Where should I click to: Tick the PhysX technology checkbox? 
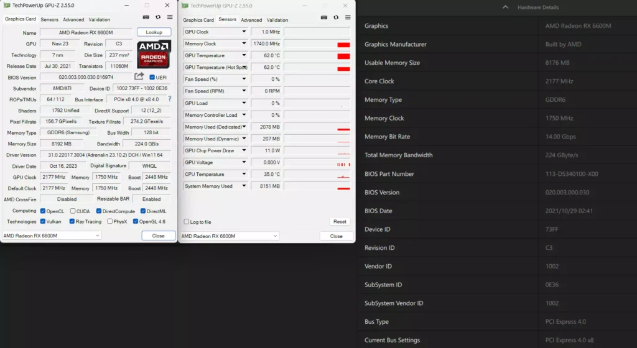(x=110, y=221)
